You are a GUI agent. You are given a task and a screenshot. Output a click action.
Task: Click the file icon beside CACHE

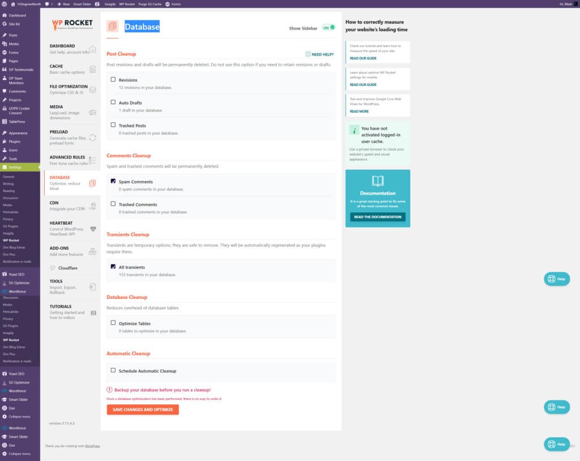click(92, 69)
